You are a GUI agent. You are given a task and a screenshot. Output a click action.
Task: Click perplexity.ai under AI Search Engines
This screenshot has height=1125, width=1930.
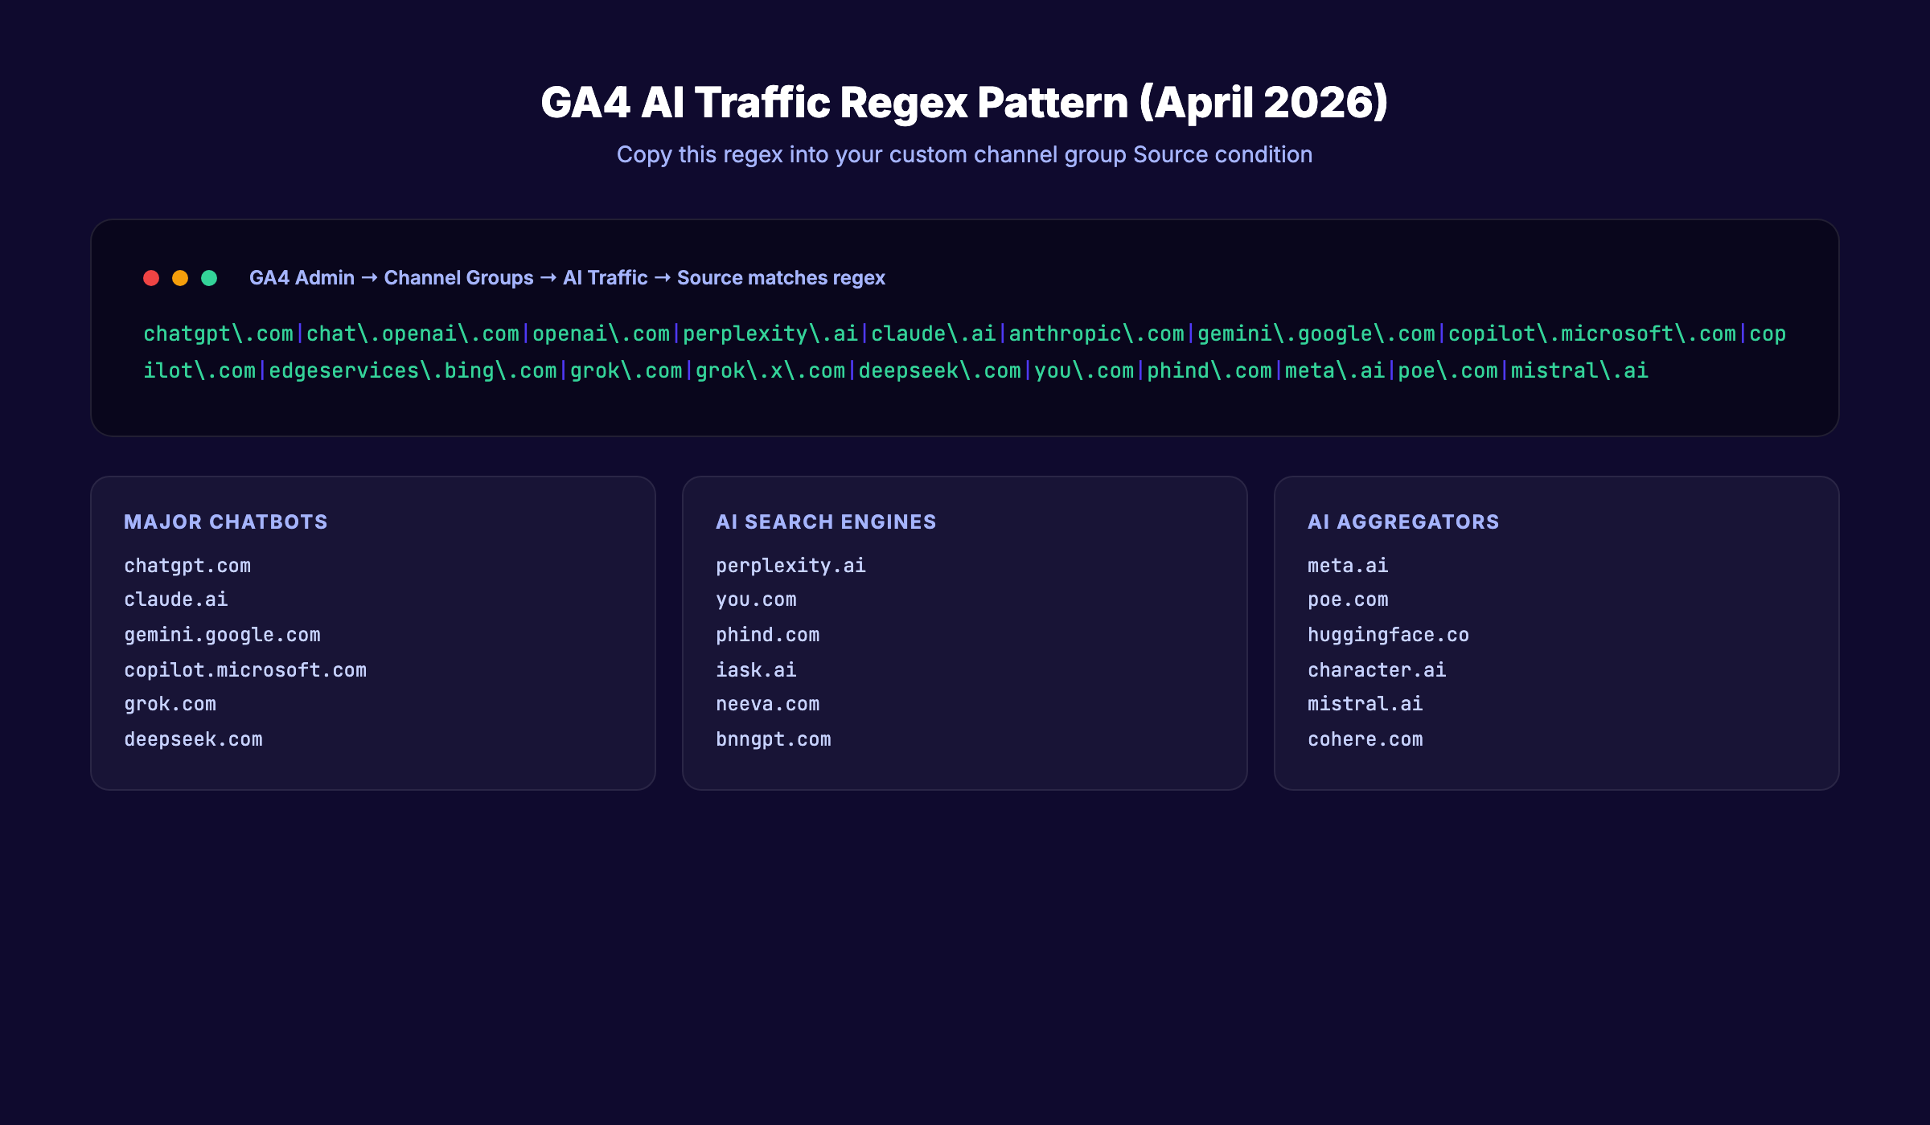point(790,566)
